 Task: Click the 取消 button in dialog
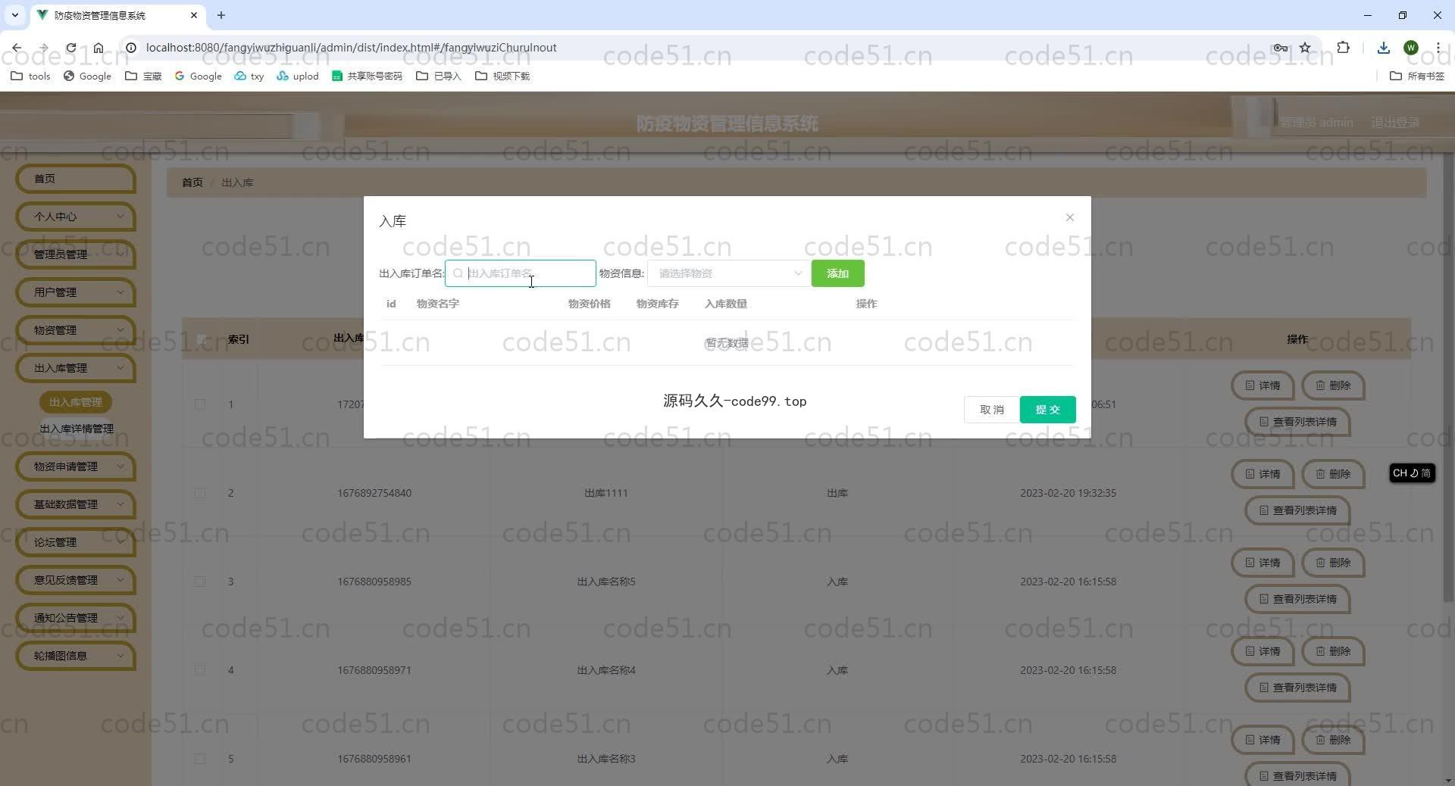991,410
